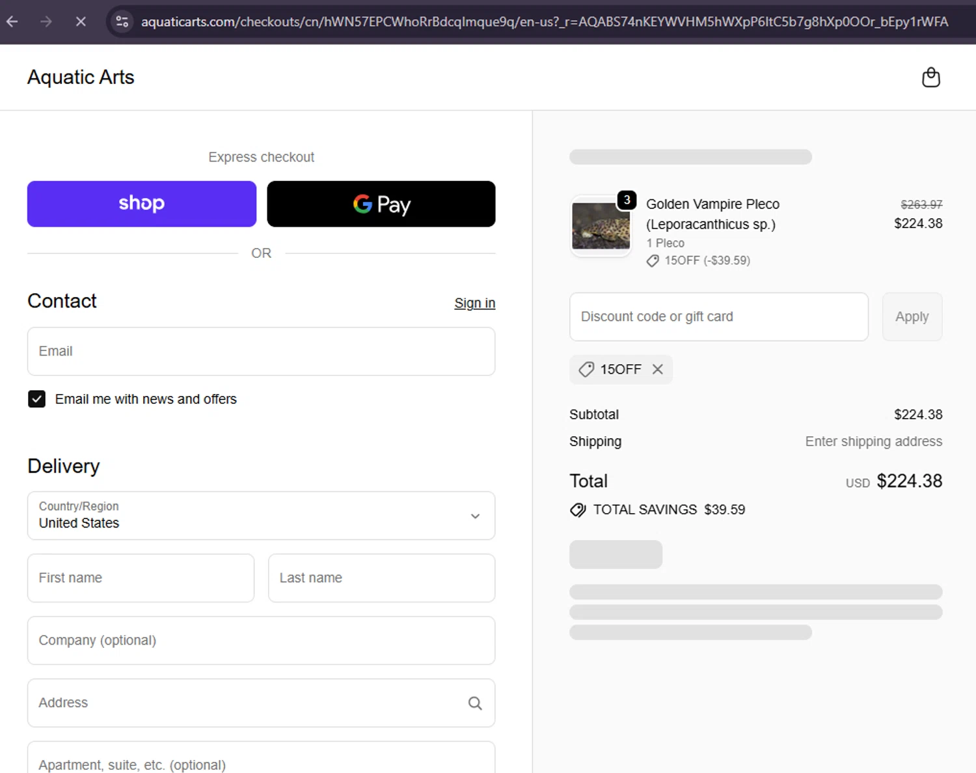Click the Sign in link
Screen dimensions: 976x773
point(474,303)
